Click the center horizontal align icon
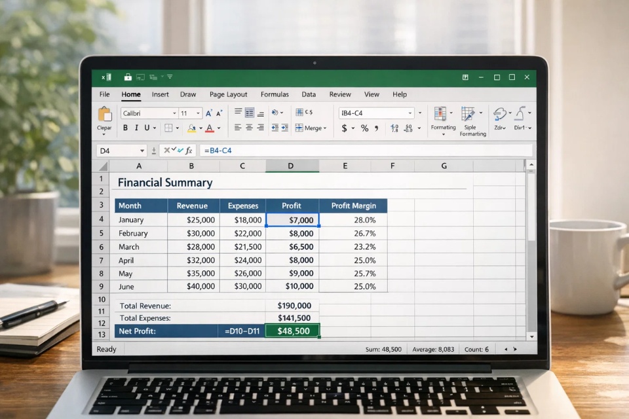Viewport: 629px width, 419px height. pyautogui.click(x=250, y=128)
